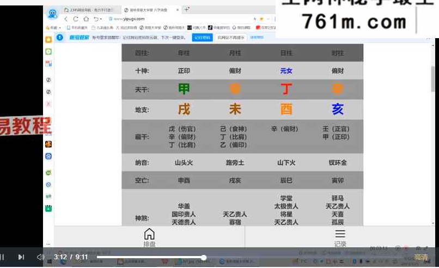Screen dimensions: 439x268
Task: Click the 正印 ten-god cell
Action: tap(184, 71)
